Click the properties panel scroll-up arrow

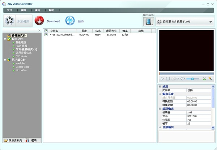(213, 87)
